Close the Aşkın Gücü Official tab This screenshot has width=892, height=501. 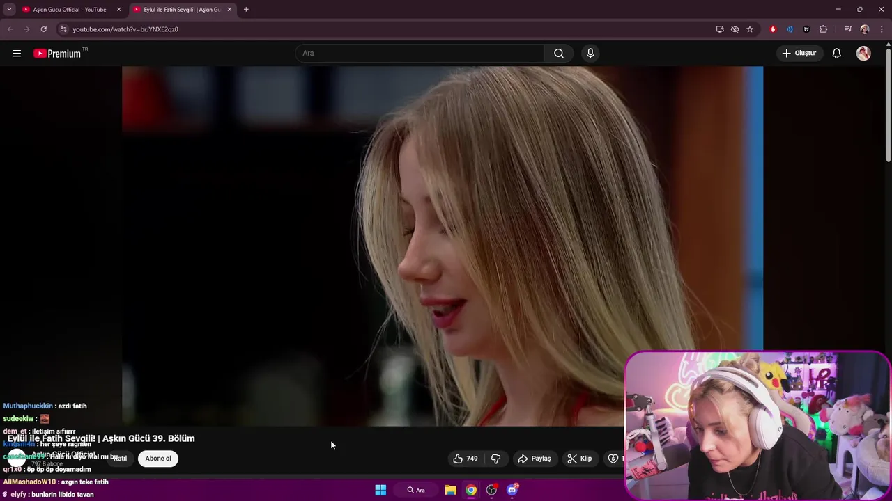pos(118,10)
